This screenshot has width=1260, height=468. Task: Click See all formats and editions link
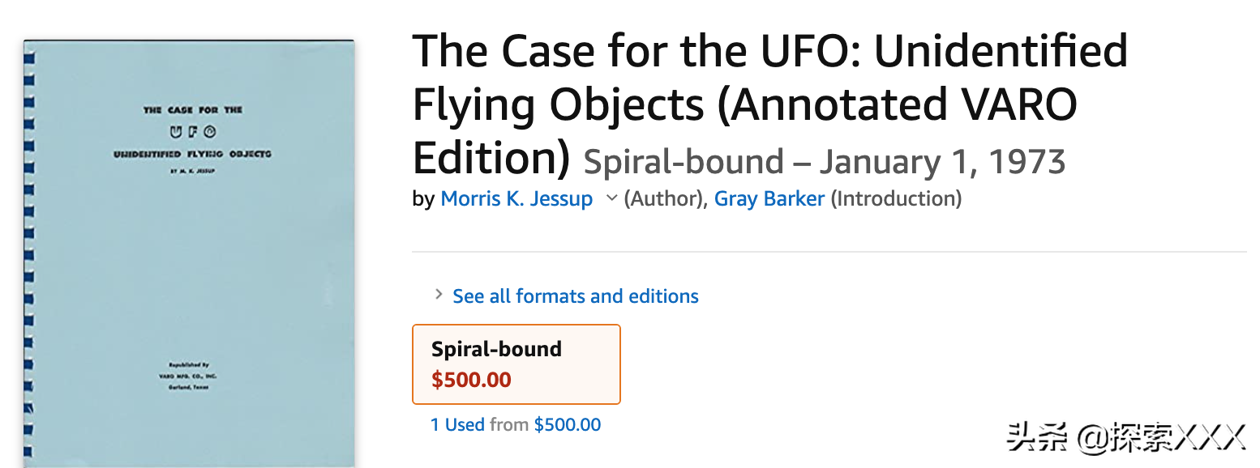point(575,296)
